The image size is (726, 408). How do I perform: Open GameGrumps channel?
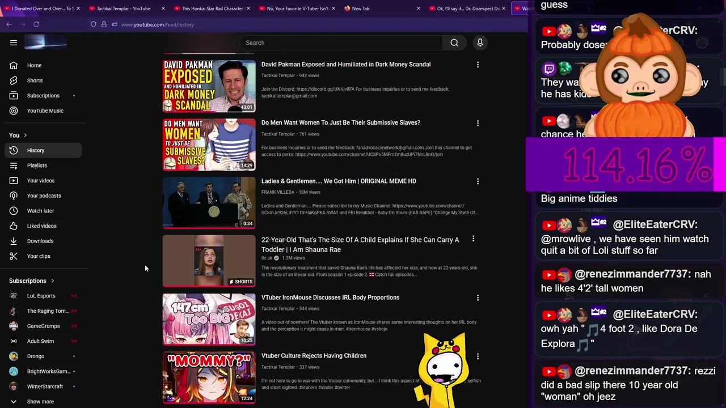pyautogui.click(x=43, y=326)
